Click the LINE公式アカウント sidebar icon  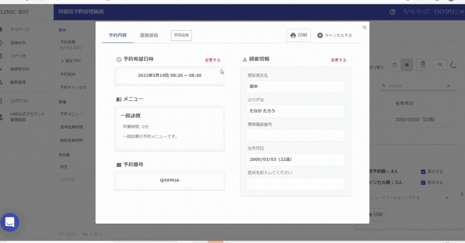pos(1,117)
